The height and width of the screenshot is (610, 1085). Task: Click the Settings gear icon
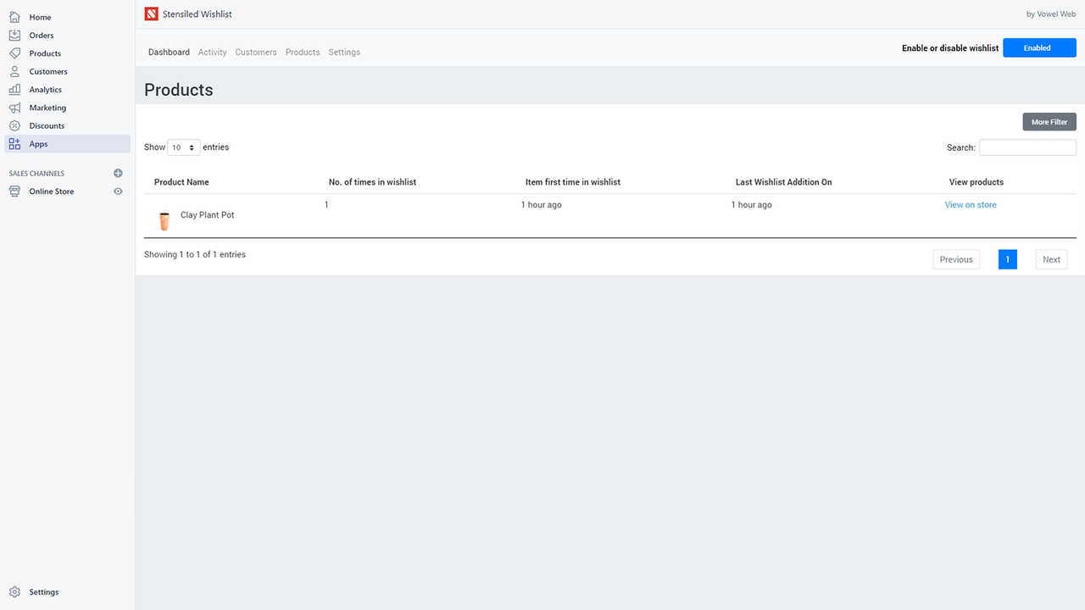(x=14, y=592)
